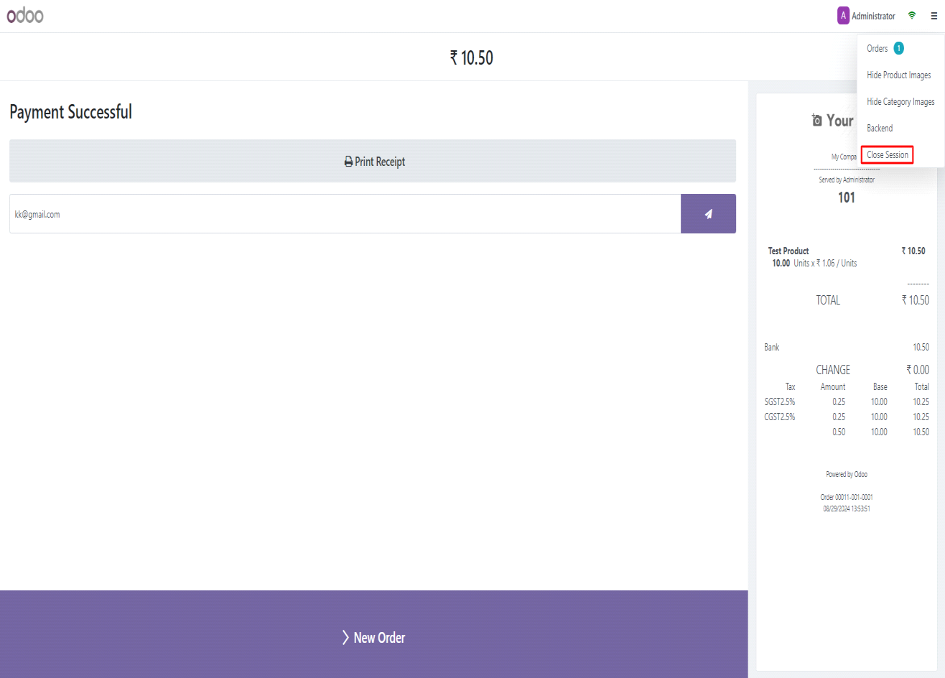
Task: Check the Wi-Fi connection status icon
Action: [912, 16]
